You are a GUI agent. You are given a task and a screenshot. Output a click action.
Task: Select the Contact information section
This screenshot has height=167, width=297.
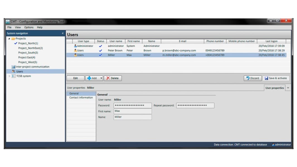81,98
